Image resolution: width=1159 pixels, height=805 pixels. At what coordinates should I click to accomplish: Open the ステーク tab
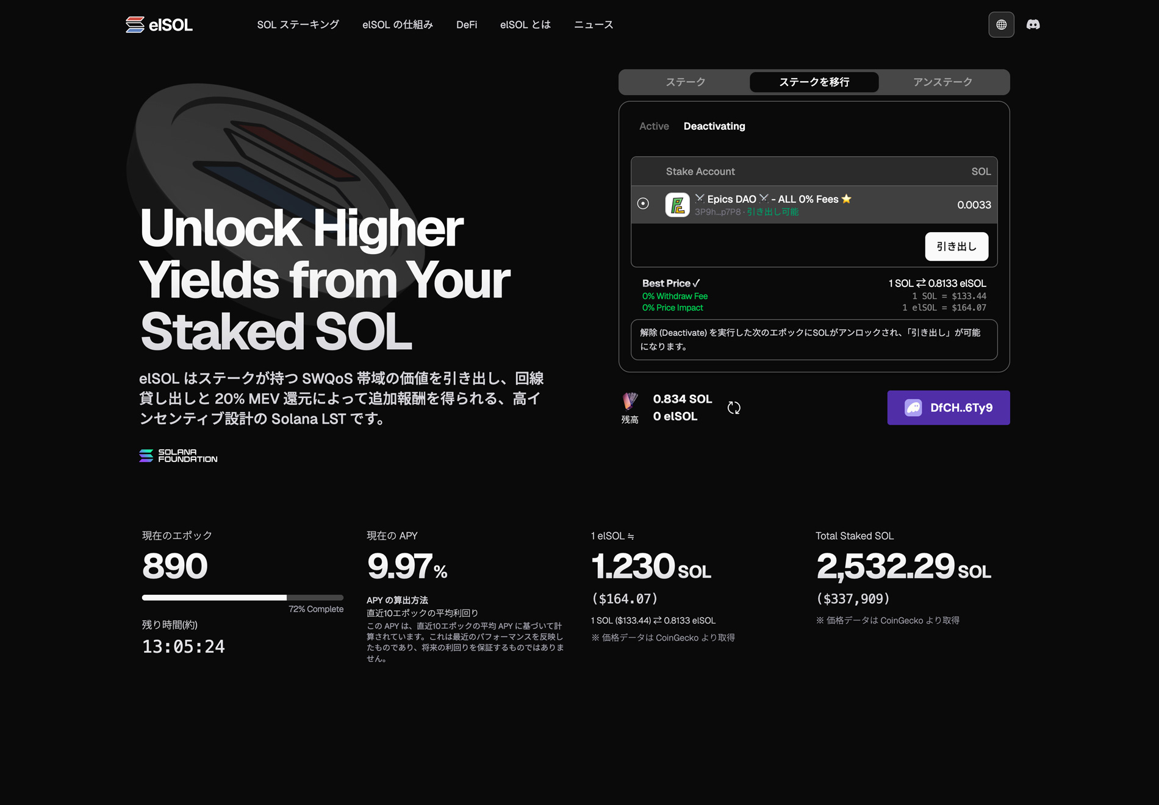click(x=685, y=82)
